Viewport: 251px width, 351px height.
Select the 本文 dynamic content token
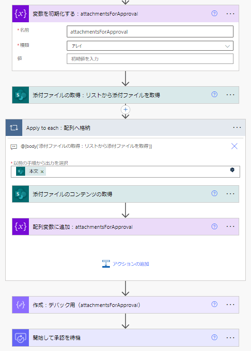pyautogui.click(x=31, y=171)
